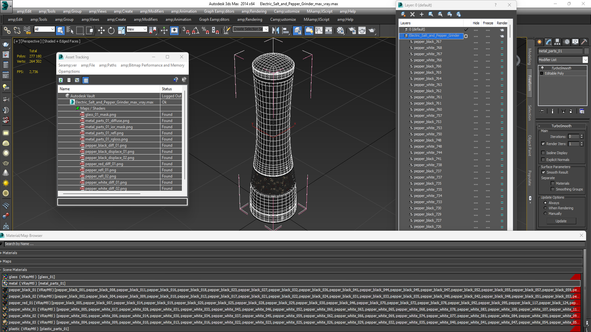Collapse Electric_Salt_and_Pepper_Grinder layer
The width and height of the screenshot is (591, 332).
(x=401, y=36)
